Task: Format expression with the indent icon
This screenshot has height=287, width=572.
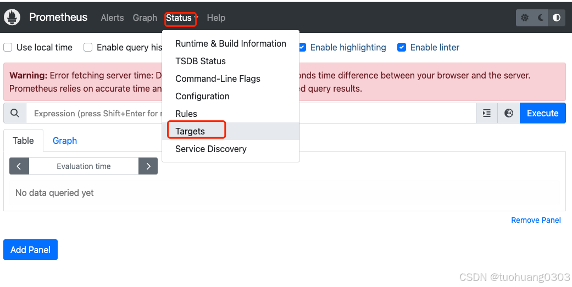Action: pos(487,113)
